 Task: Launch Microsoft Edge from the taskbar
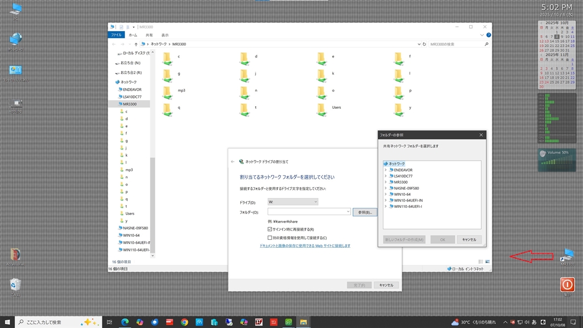(125, 322)
